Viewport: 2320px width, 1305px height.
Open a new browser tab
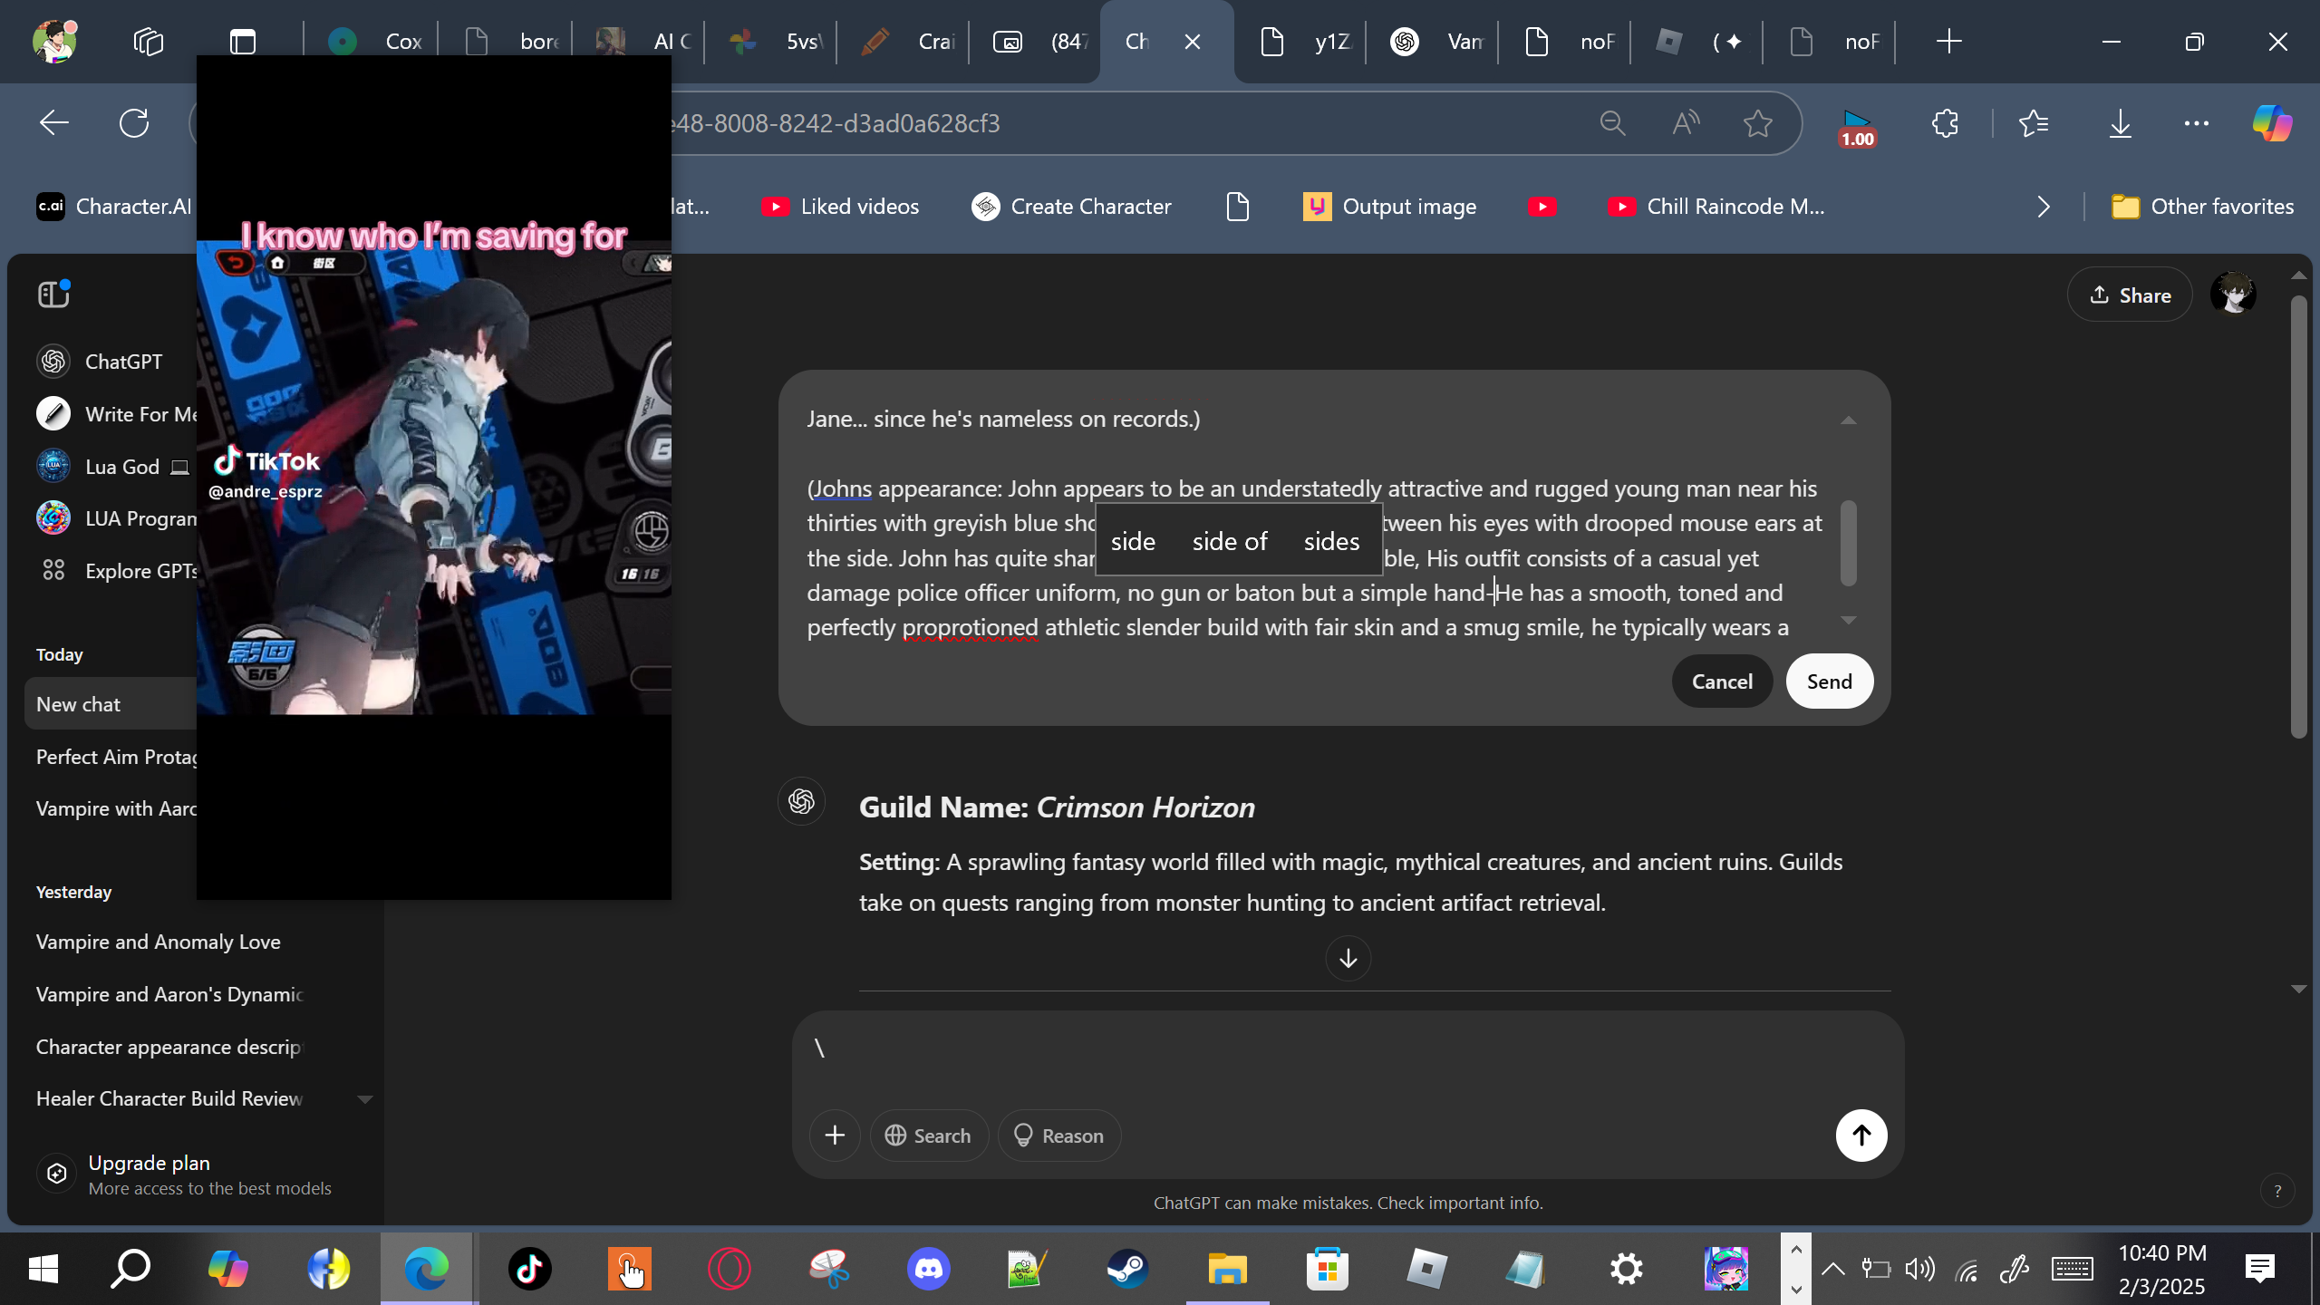point(1948,42)
